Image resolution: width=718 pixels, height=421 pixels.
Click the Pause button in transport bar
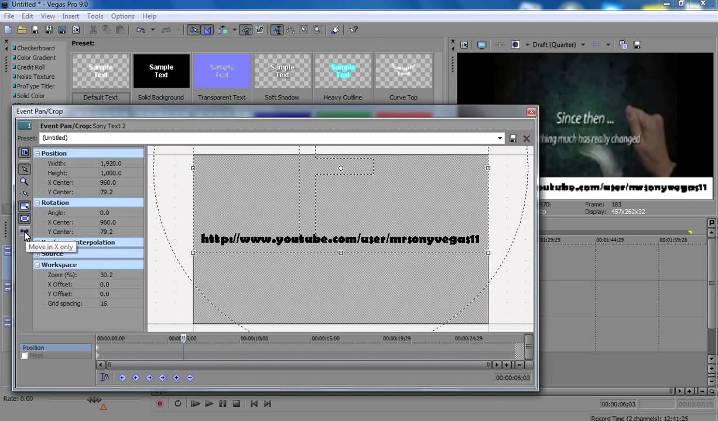click(x=223, y=403)
